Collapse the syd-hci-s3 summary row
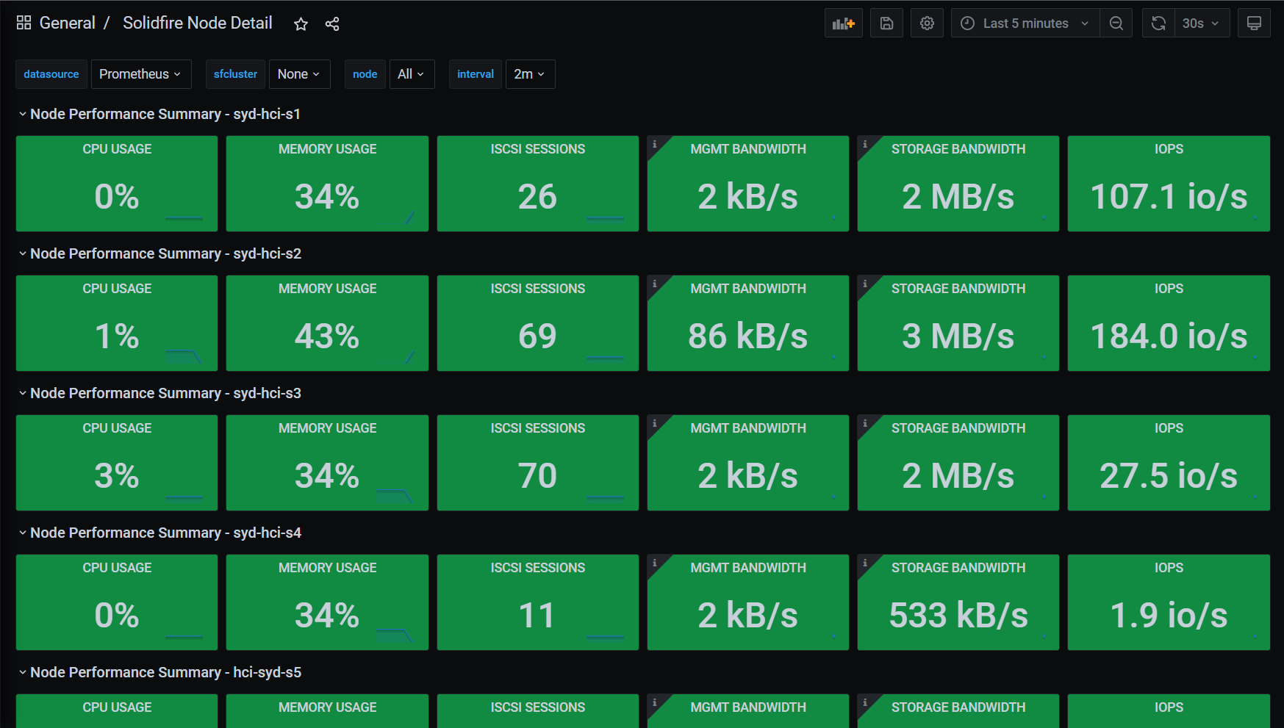This screenshot has height=728, width=1284. 159,393
